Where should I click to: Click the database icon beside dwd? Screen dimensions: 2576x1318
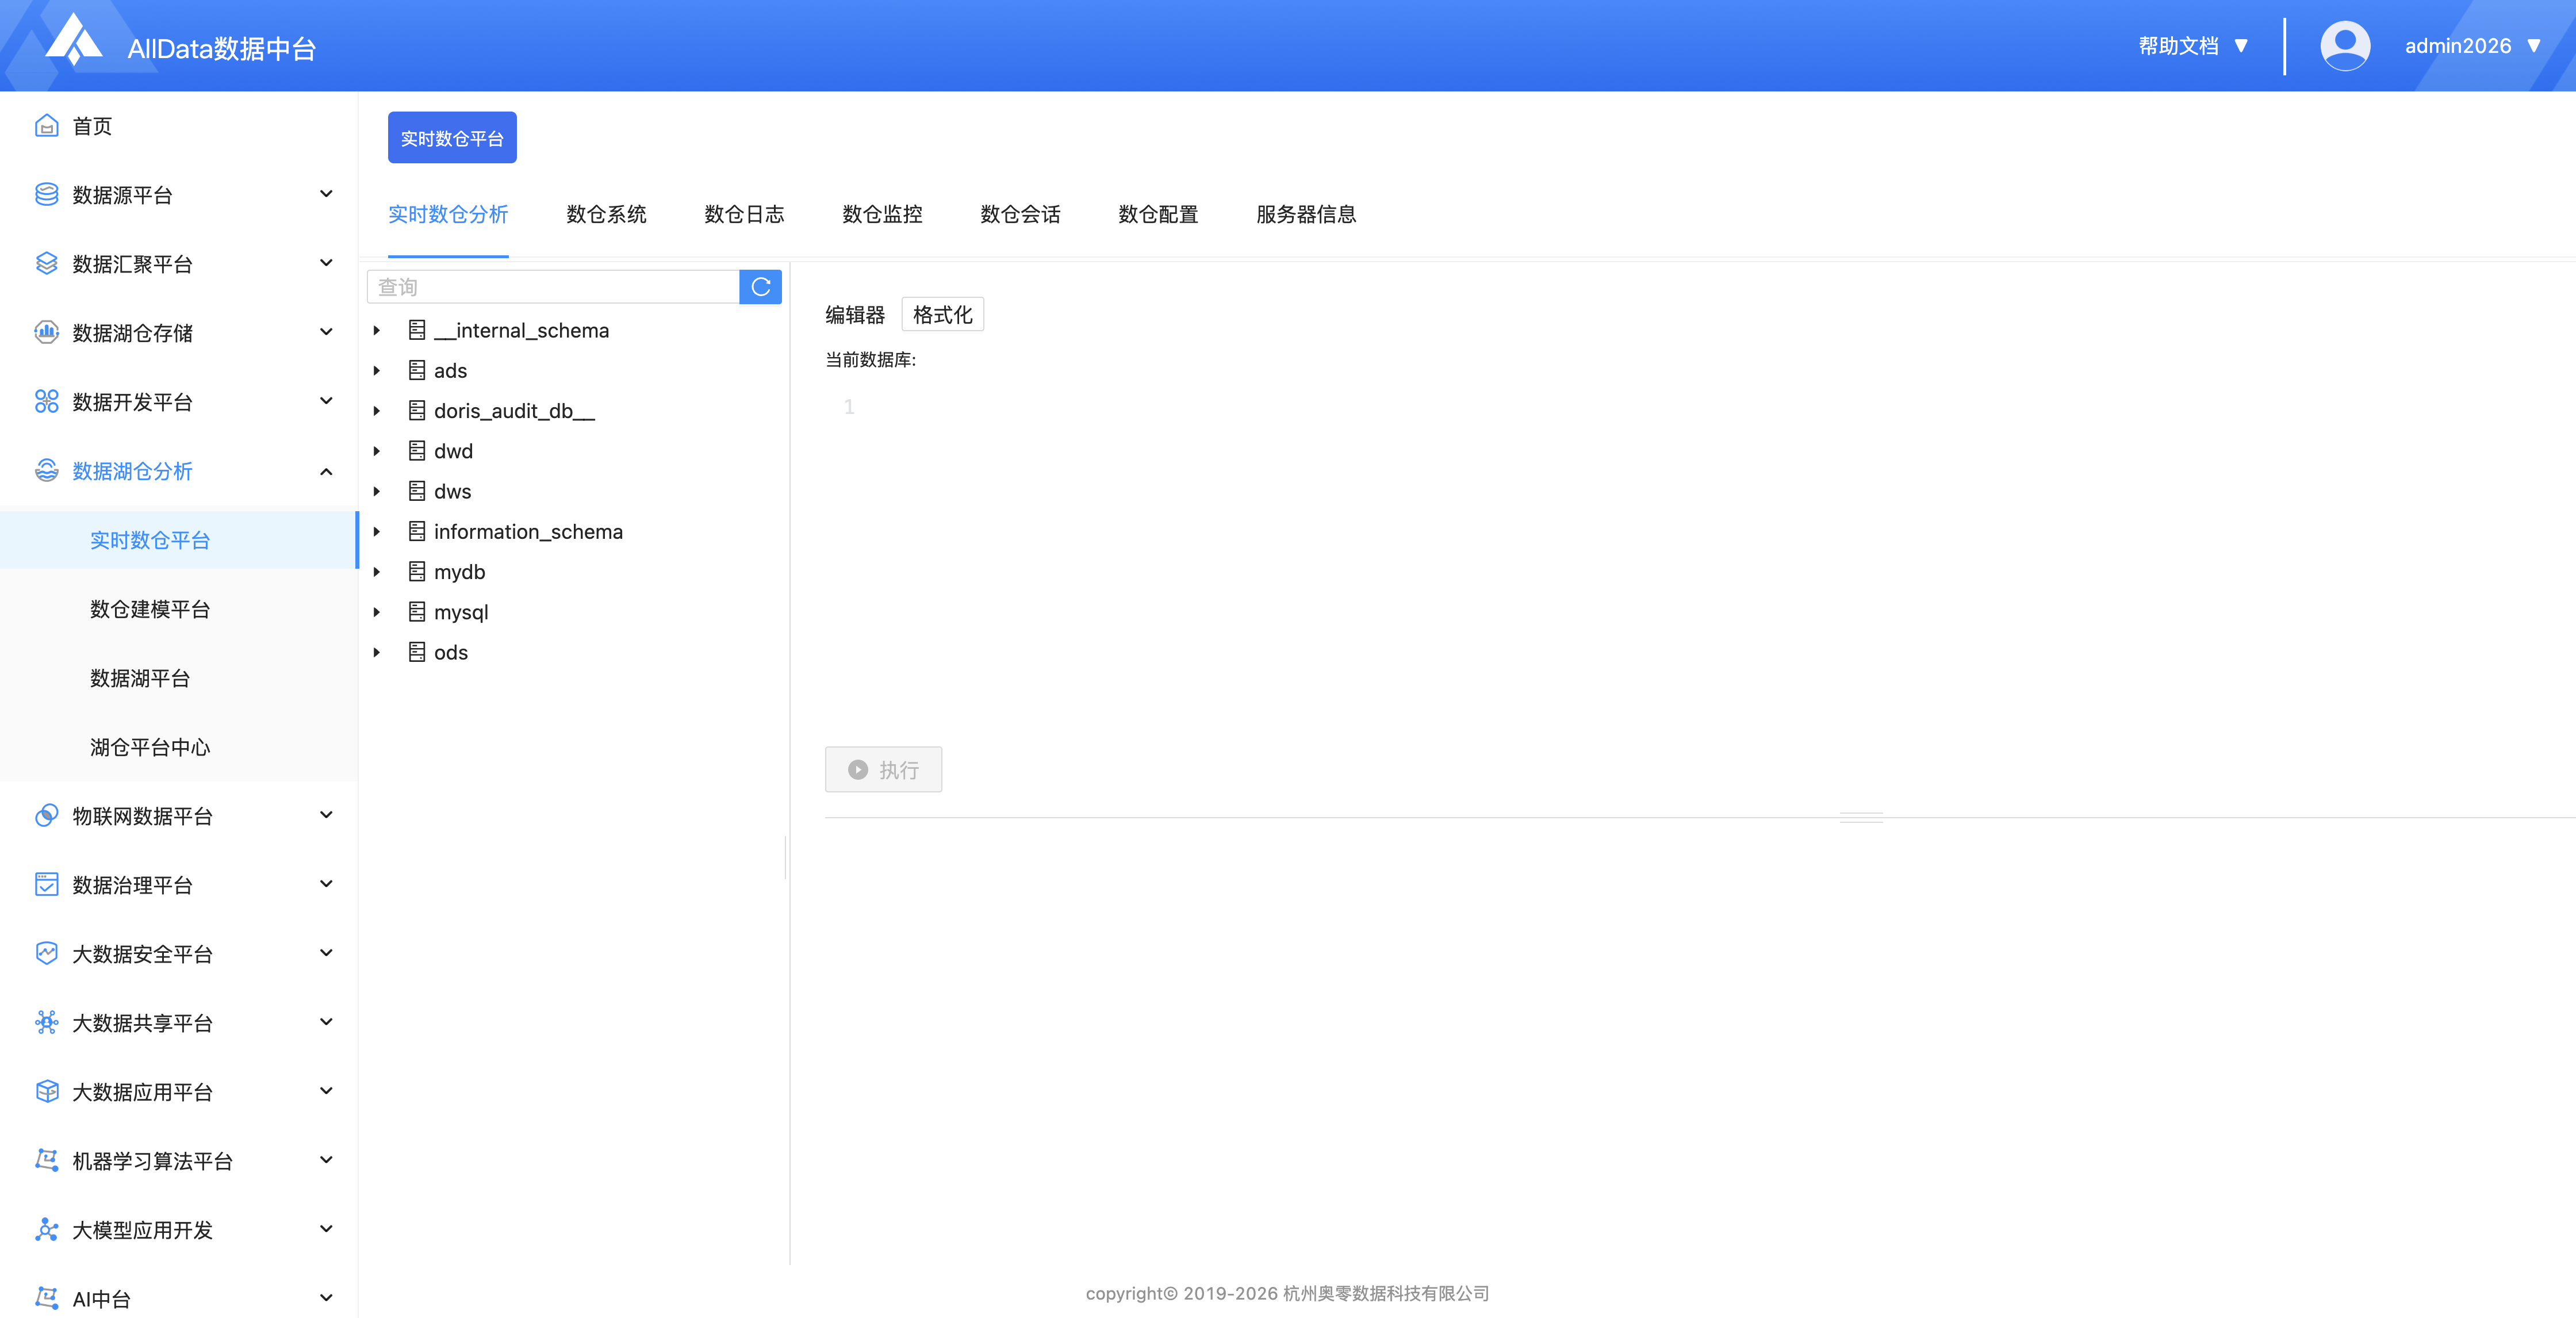[x=417, y=451]
